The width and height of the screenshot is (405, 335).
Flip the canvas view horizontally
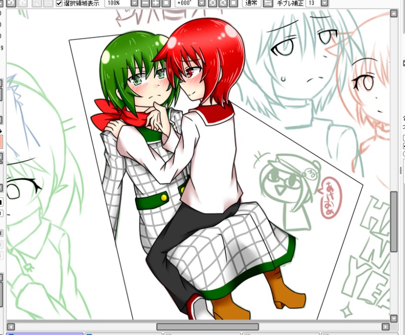268,3
